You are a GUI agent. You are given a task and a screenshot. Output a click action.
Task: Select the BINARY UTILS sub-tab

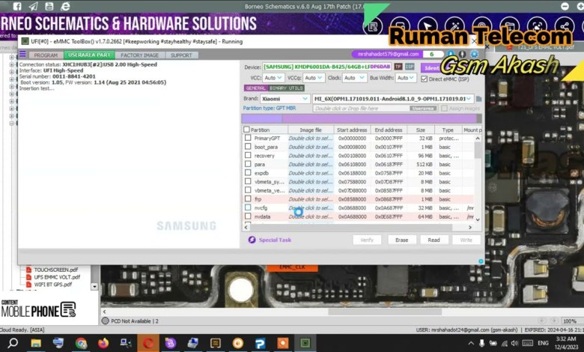(286, 88)
